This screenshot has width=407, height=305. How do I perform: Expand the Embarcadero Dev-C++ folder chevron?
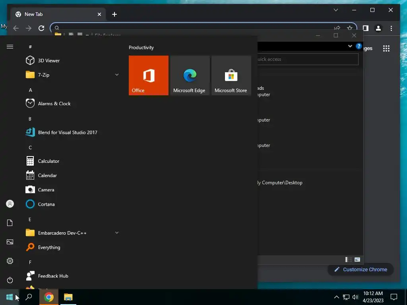pyautogui.click(x=117, y=233)
